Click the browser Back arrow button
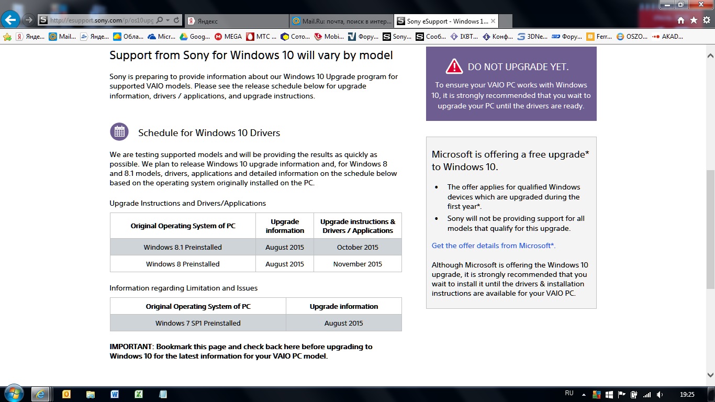Image resolution: width=715 pixels, height=402 pixels. click(10, 20)
